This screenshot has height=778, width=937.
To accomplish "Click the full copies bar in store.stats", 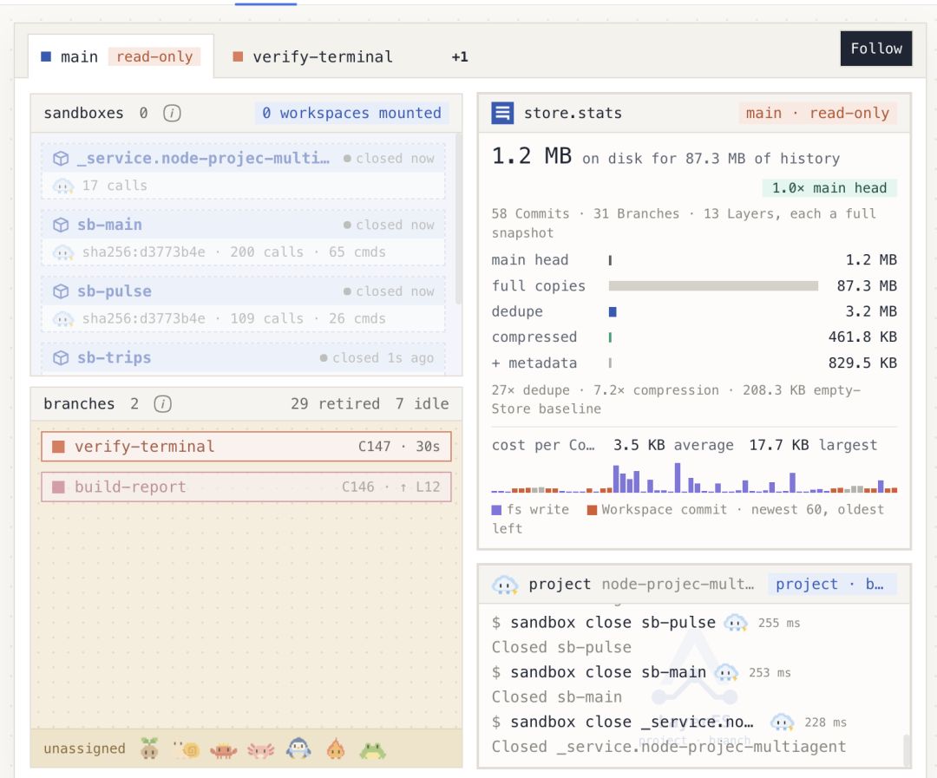I will 713,286.
